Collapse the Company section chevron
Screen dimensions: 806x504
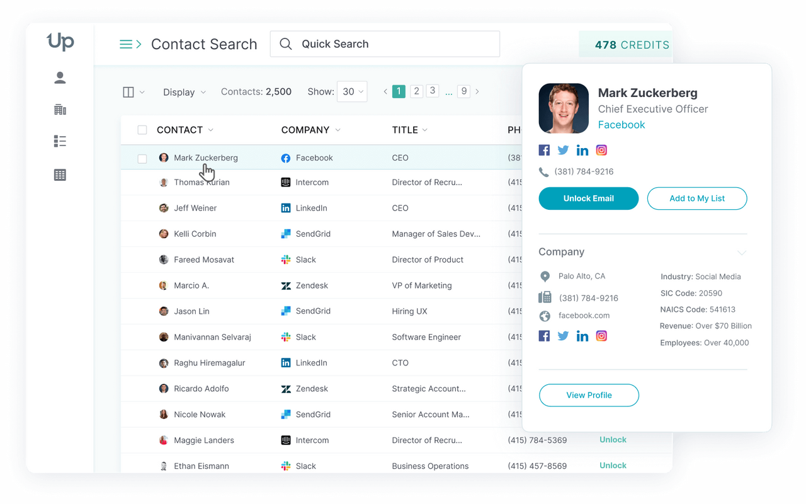tap(742, 253)
